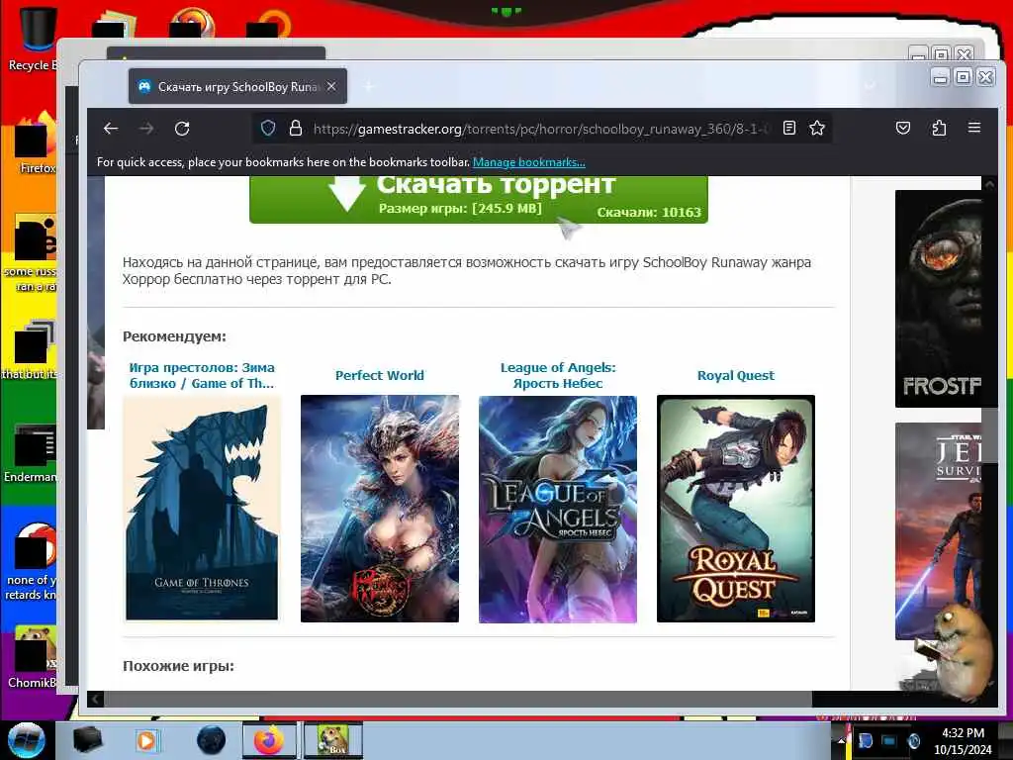Open the Manage bookmarks link
1013x760 pixels.
coord(529,162)
